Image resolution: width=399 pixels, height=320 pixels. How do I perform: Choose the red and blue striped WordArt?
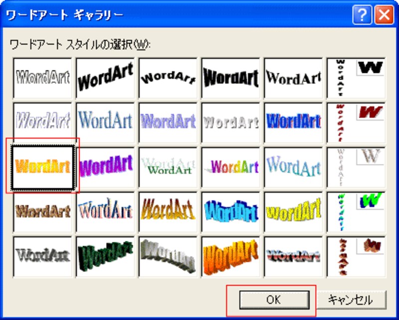click(x=293, y=257)
